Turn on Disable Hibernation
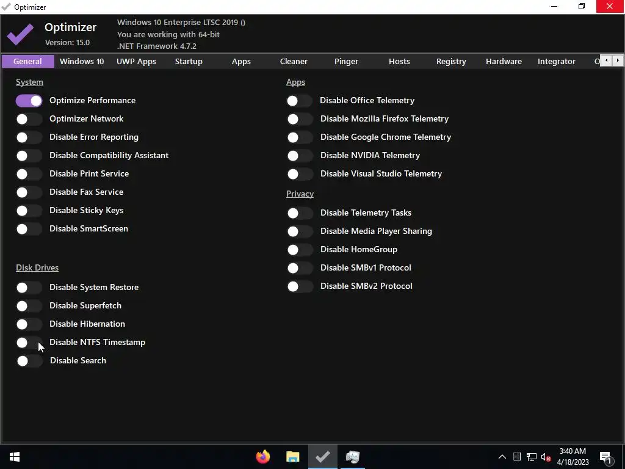The height and width of the screenshot is (469, 625). tap(29, 324)
